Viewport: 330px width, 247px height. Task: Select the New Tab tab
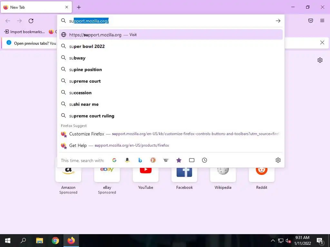tap(36, 7)
